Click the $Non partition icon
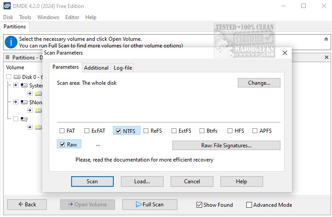This screenshot has height=217, width=332. [24, 102]
